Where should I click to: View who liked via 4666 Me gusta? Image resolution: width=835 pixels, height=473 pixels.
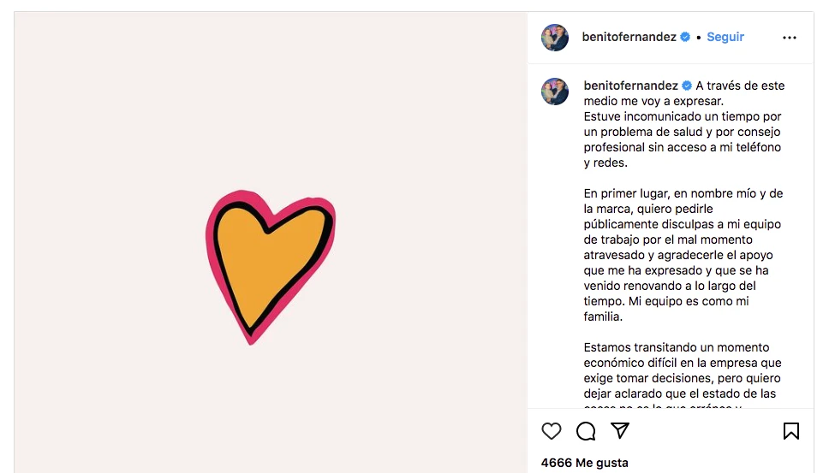click(x=584, y=463)
